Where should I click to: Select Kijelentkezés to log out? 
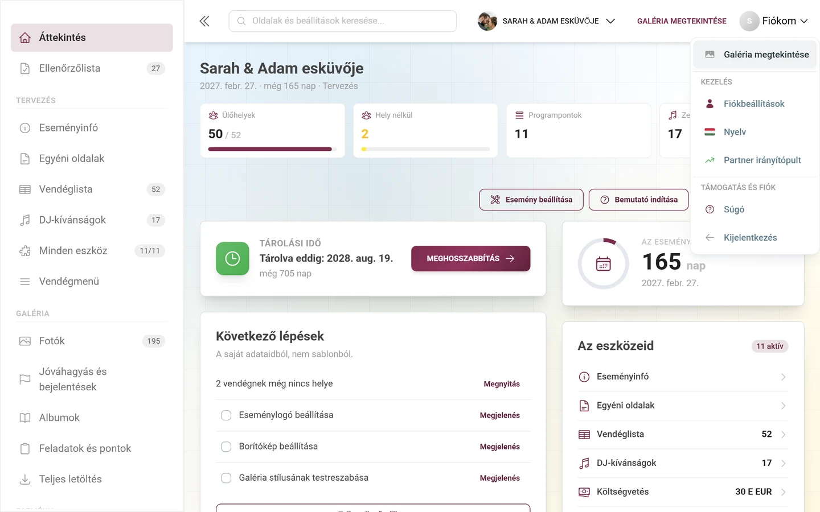(755, 238)
